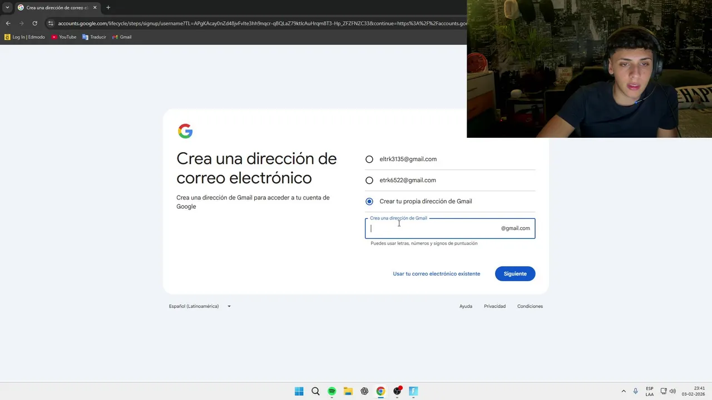The width and height of the screenshot is (712, 400).
Task: Open the YouTube bookmark
Action: tap(63, 37)
